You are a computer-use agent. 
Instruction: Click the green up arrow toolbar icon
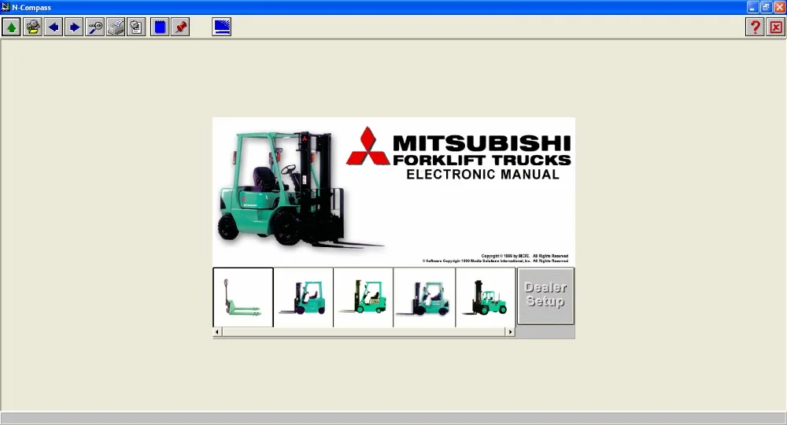coord(11,27)
